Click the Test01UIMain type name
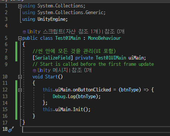Screen dimensions: 170x136 [111, 58]
